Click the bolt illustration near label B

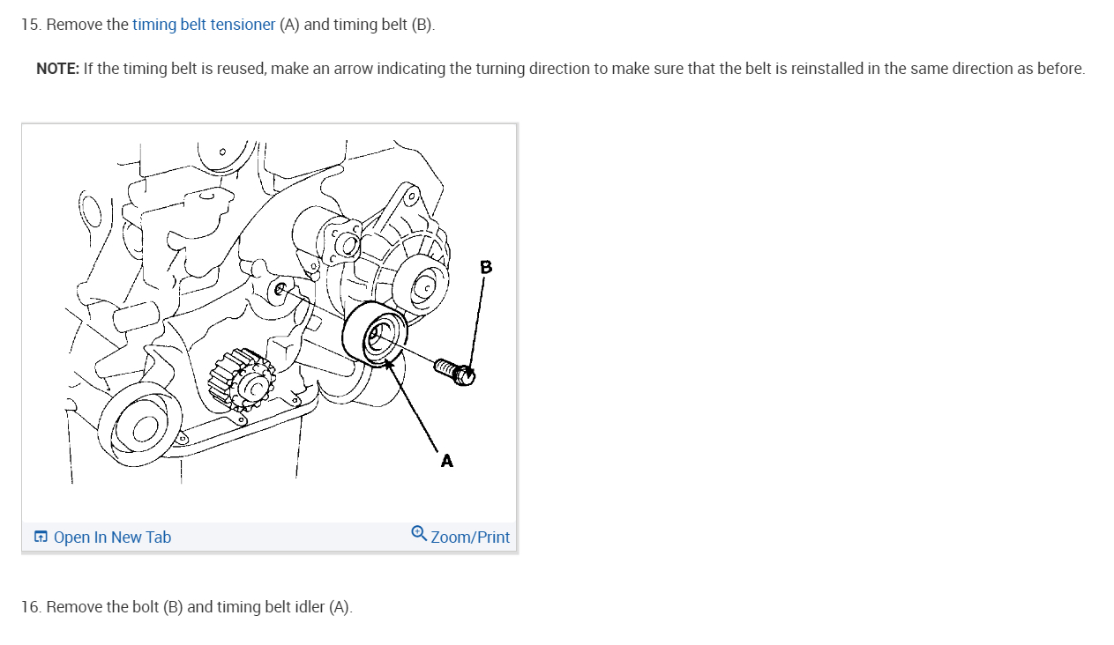(455, 372)
